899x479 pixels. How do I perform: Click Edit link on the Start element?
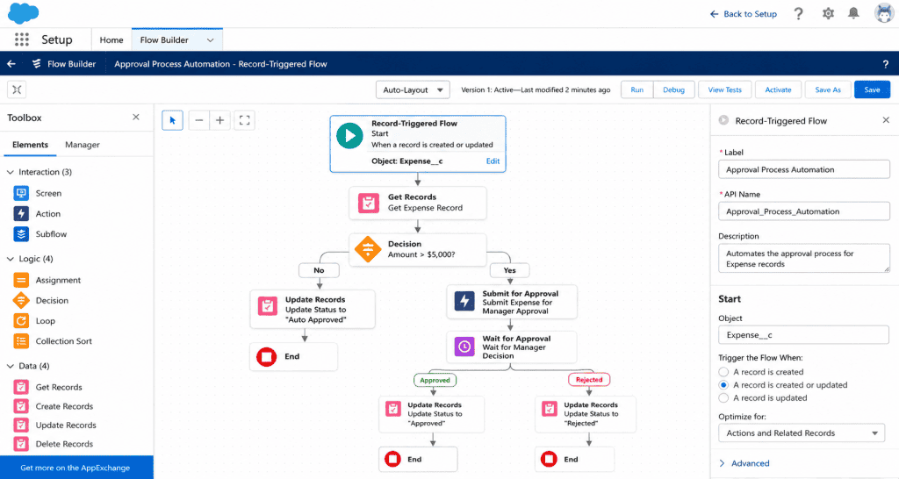point(493,161)
